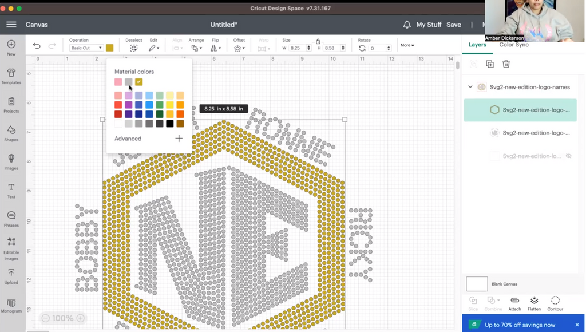This screenshot has width=586, height=332.
Task: Pick the black color swatch
Action: tap(170, 124)
